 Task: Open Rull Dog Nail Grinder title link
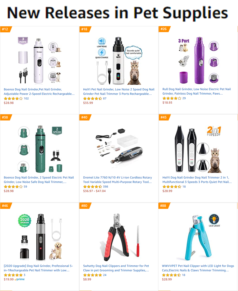[x=197, y=91]
